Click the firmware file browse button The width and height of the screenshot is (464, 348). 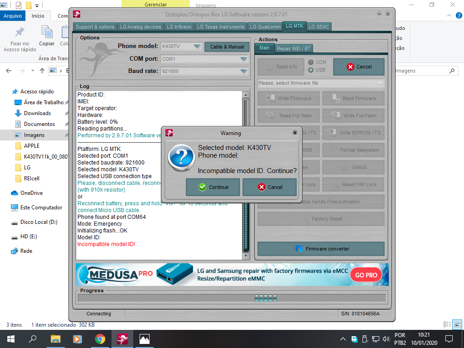pos(380,83)
